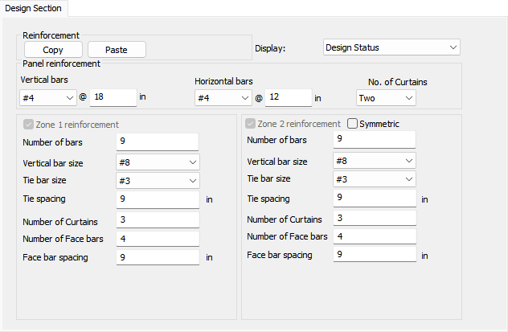This screenshot has width=508, height=332.
Task: Click the Design Section tab
Action: tap(34, 7)
